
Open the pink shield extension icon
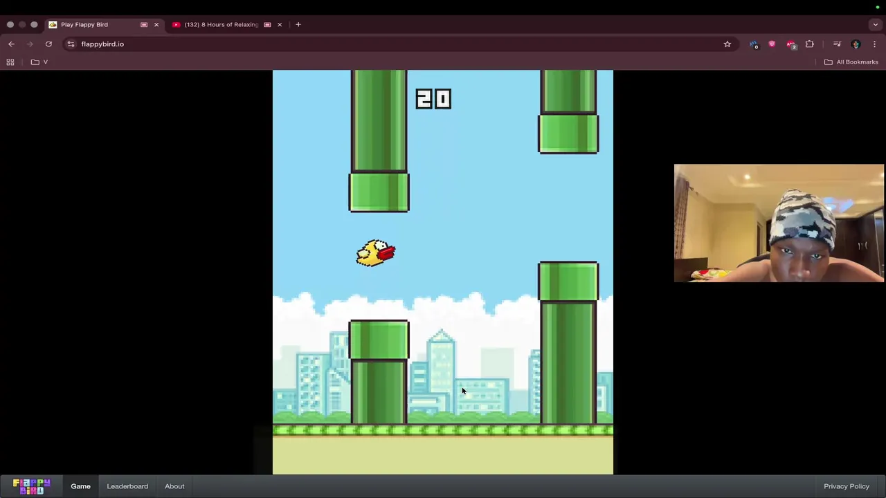(772, 44)
